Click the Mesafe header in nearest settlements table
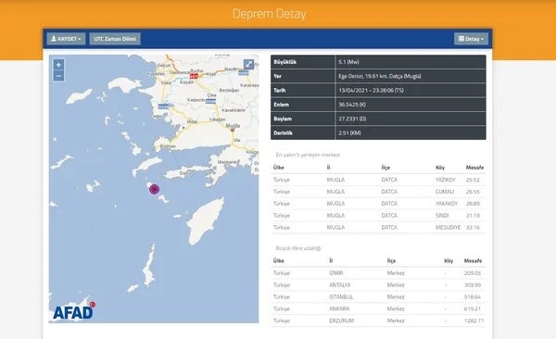 tap(474, 168)
